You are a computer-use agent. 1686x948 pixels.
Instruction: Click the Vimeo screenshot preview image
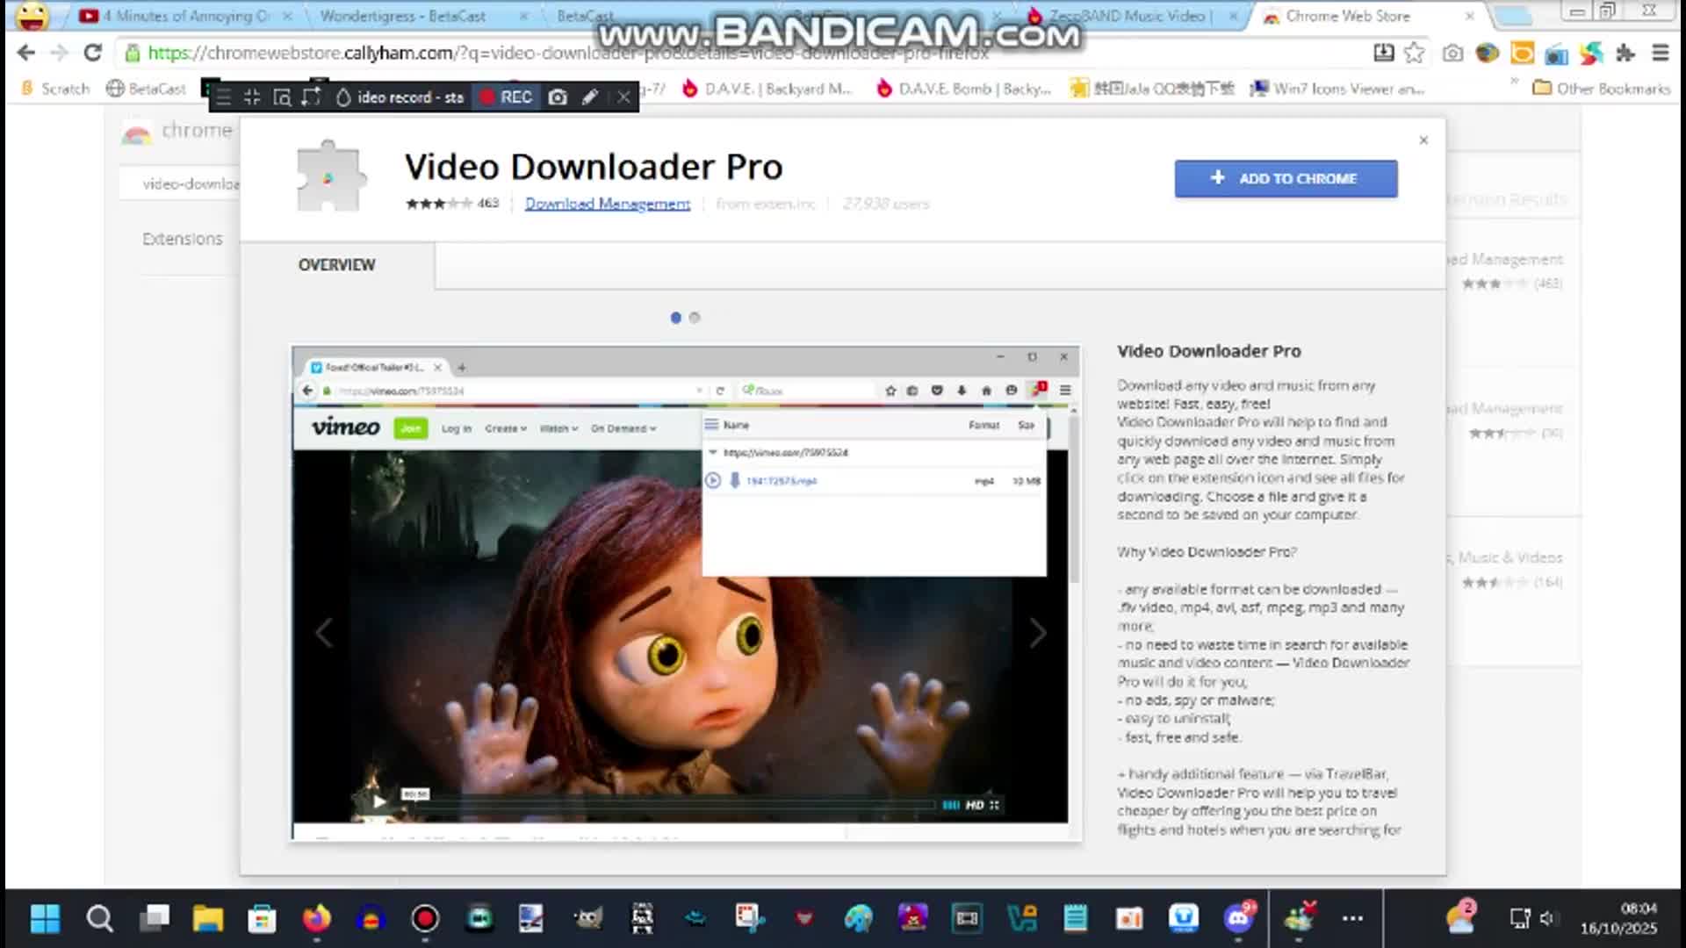click(x=686, y=593)
